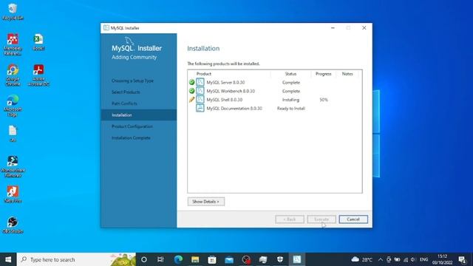Screen dimensions: 473x266
Task: Click 'Ready to Install' status text
Action: [291, 108]
